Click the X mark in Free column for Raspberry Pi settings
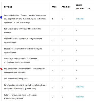The width and height of the screenshot is (94, 101). (x=53, y=19)
